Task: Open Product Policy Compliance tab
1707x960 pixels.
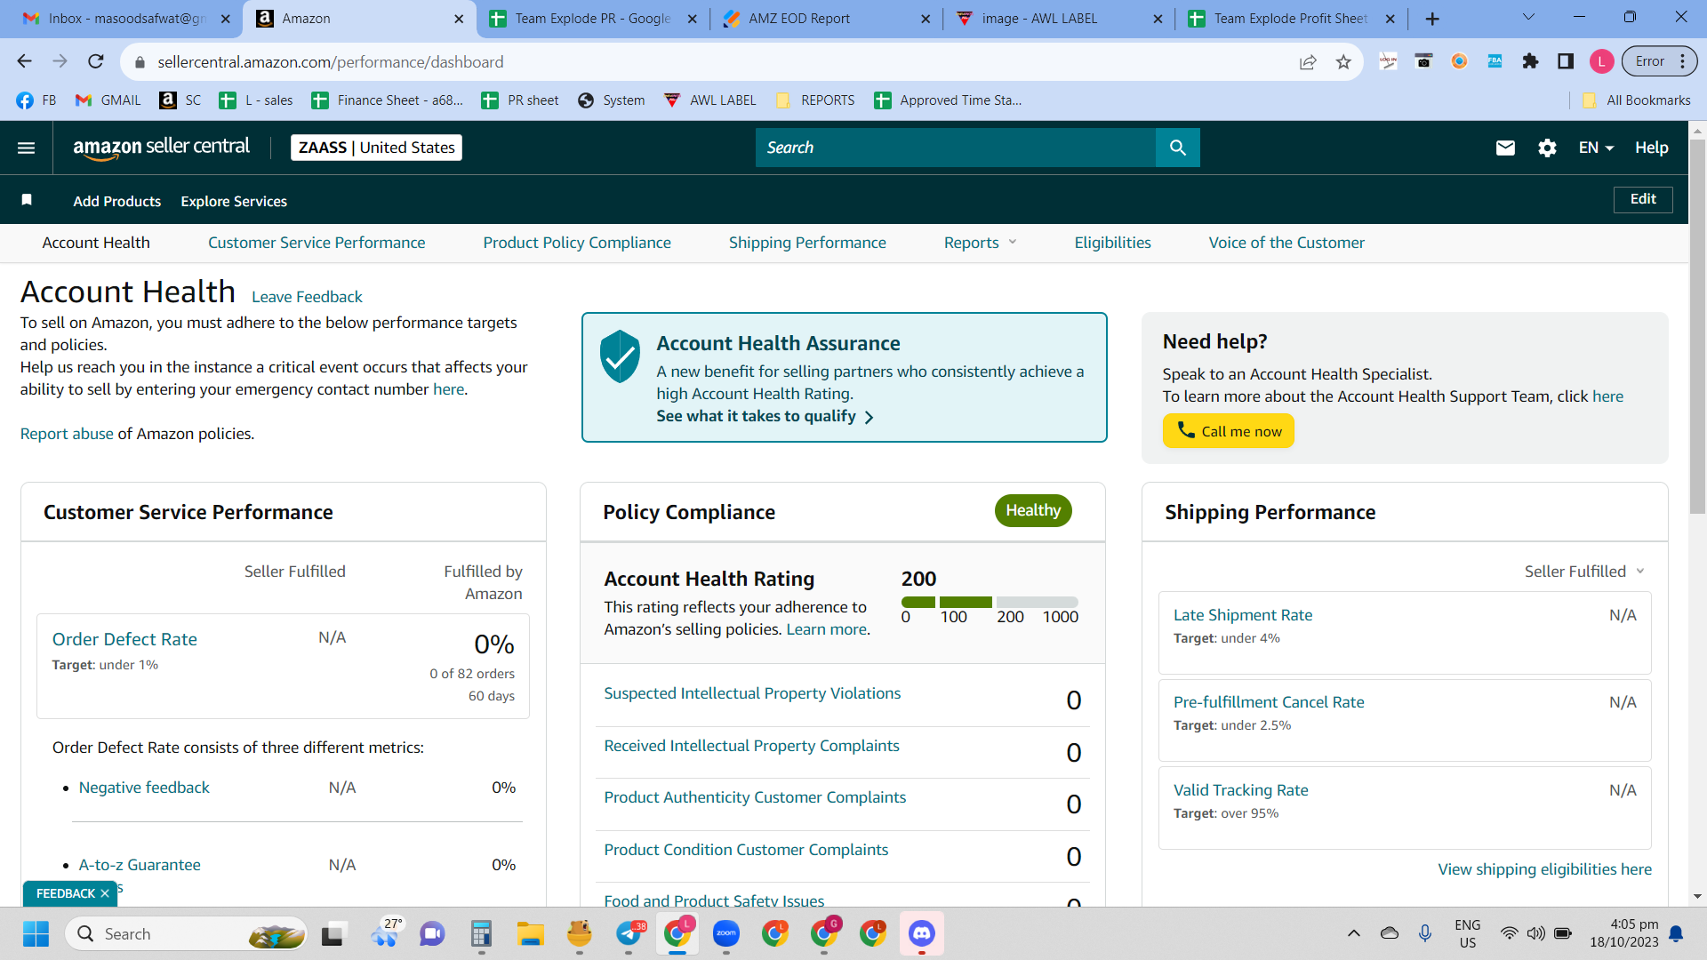Action: (577, 243)
